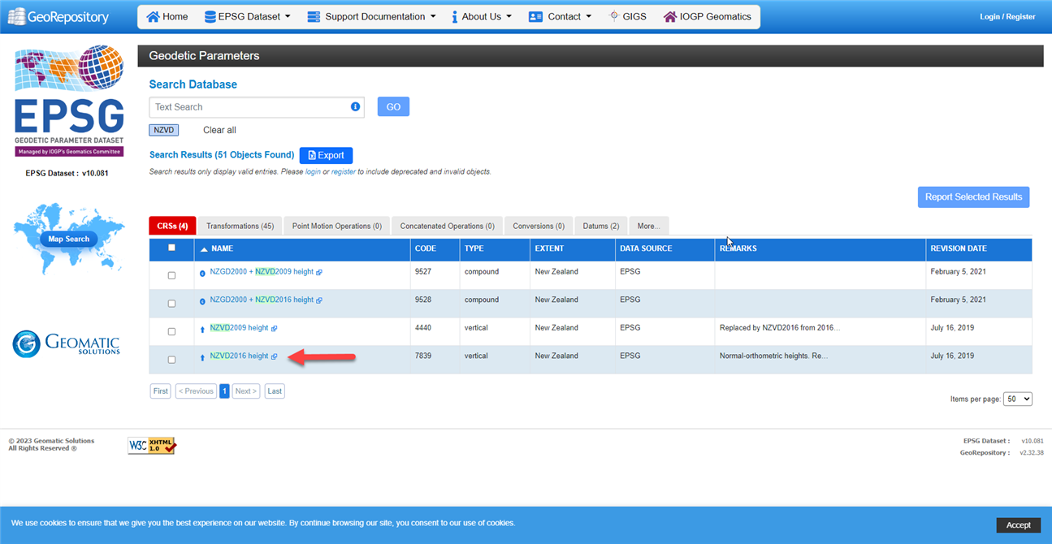This screenshot has width=1052, height=544.
Task: Open the Support Documentation dropdown
Action: click(372, 16)
